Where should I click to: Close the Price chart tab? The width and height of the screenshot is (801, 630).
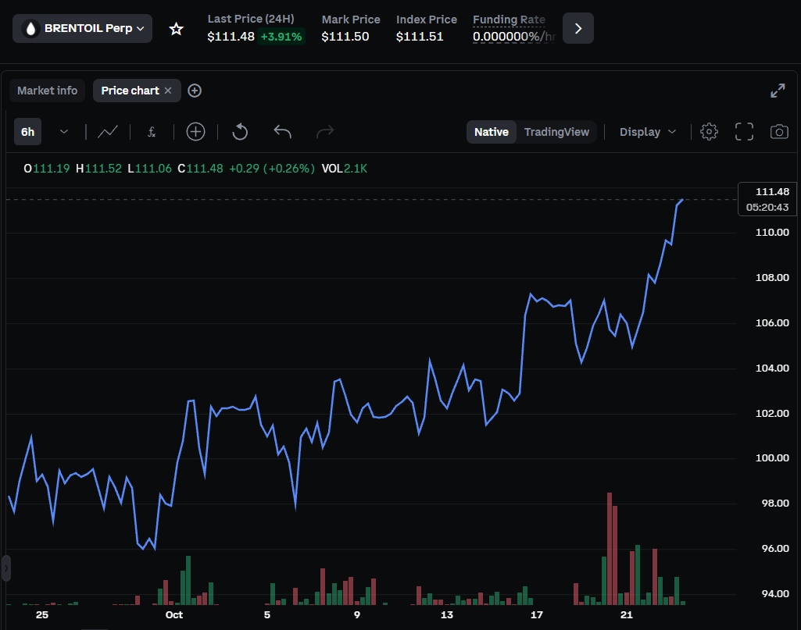(x=168, y=91)
